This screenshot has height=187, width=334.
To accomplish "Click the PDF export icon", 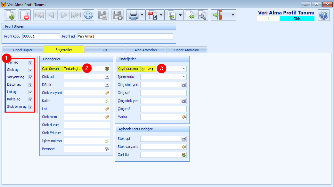I will [x=153, y=15].
